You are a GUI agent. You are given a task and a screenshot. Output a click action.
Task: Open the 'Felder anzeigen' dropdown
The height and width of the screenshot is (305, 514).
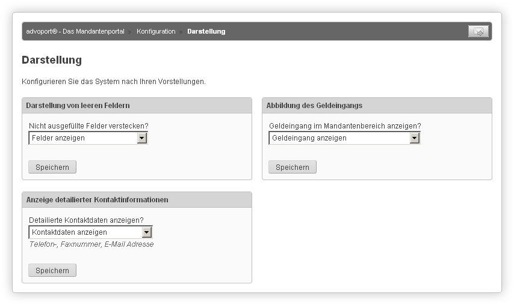[88, 138]
